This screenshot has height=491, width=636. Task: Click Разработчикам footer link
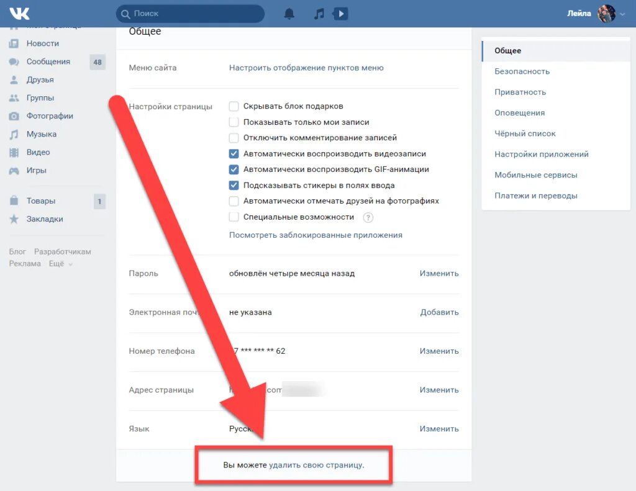point(63,252)
